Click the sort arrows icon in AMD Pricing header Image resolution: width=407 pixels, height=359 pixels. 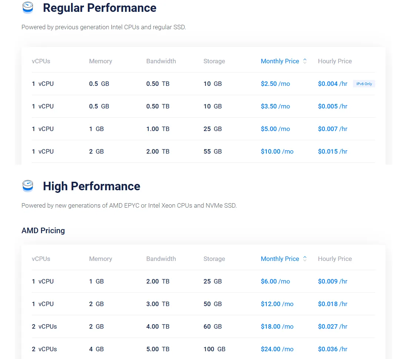coord(305,259)
